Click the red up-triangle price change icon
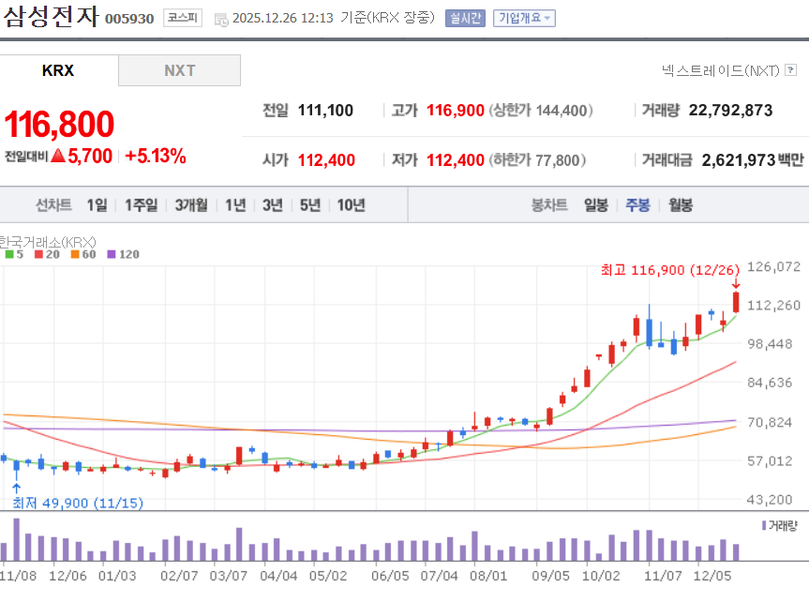The height and width of the screenshot is (602, 809). pyautogui.click(x=58, y=156)
